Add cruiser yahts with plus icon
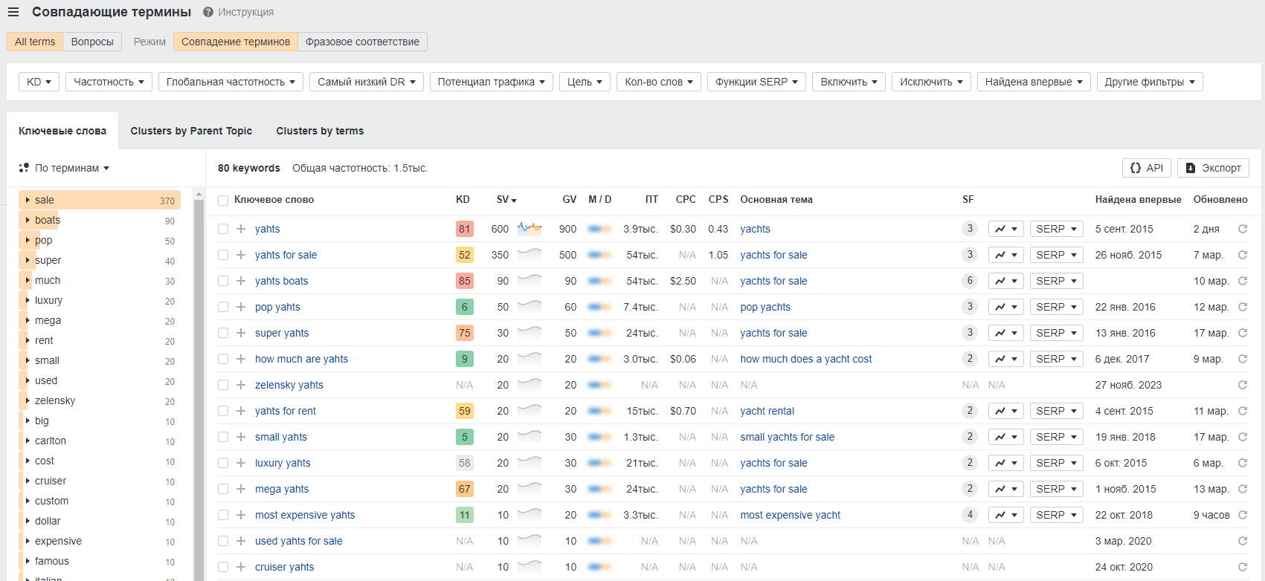The width and height of the screenshot is (1265, 581). point(241,567)
